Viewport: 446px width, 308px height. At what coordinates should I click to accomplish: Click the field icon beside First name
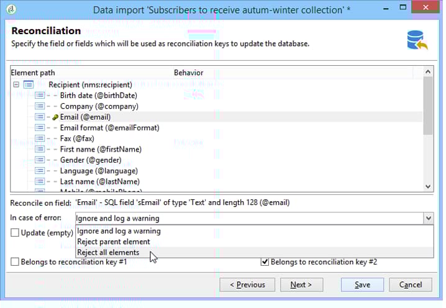(40, 149)
